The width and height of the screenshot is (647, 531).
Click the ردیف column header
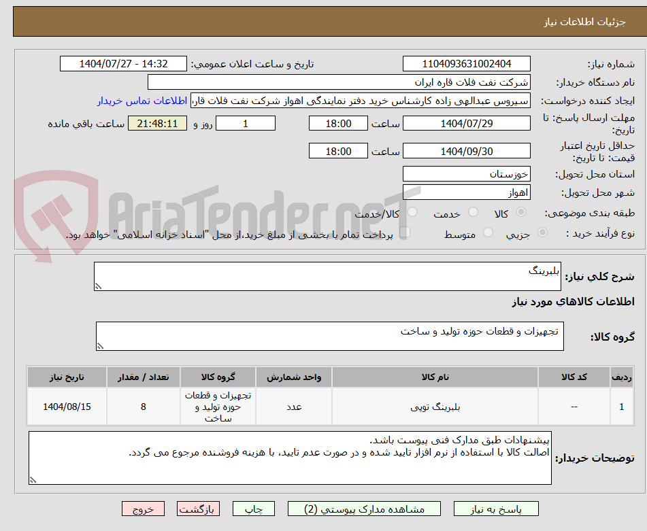point(622,377)
